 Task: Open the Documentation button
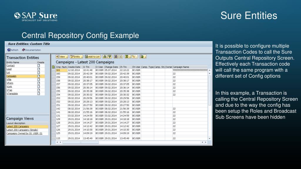coord(31,50)
